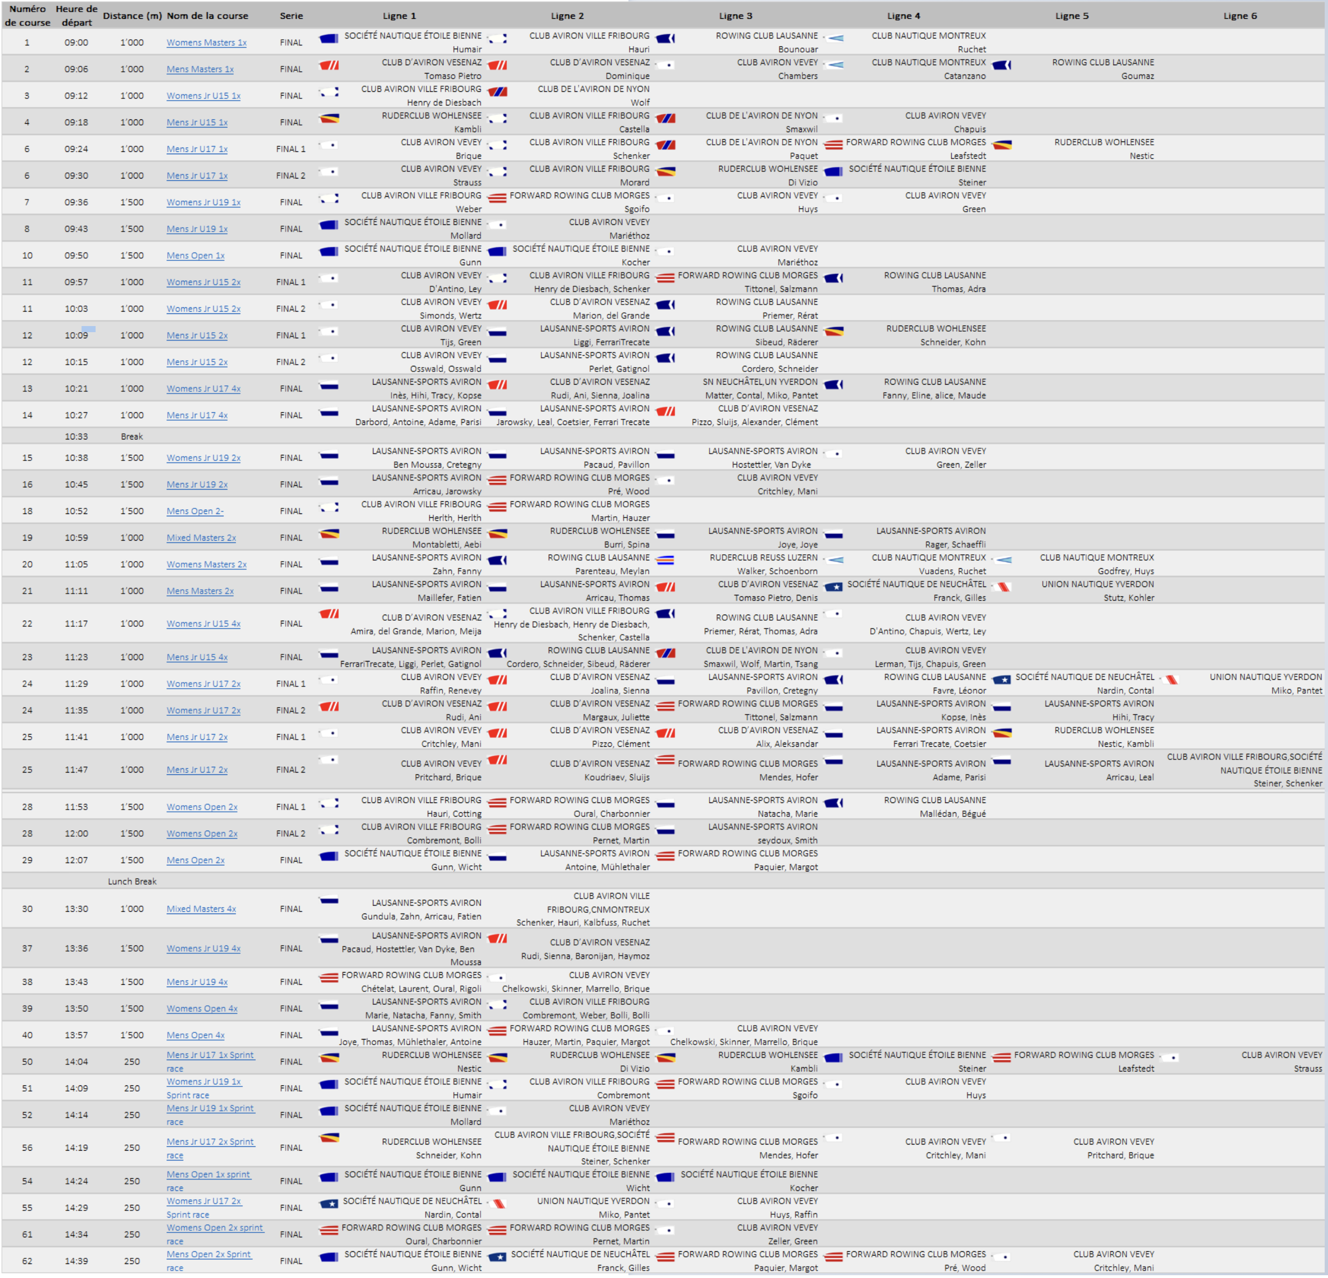
Task: Select the Lunch Break row label
Action: coord(132,882)
